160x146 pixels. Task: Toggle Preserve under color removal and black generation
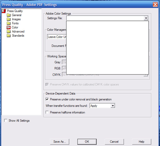pyautogui.click(x=47, y=99)
